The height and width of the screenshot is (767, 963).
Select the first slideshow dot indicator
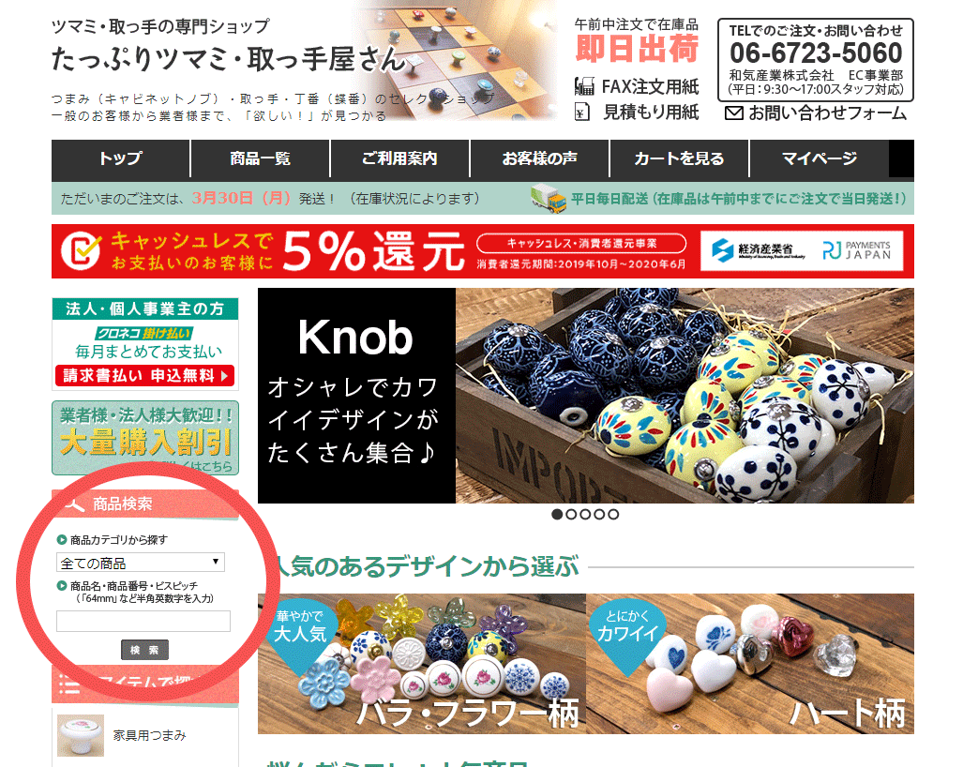click(x=557, y=514)
